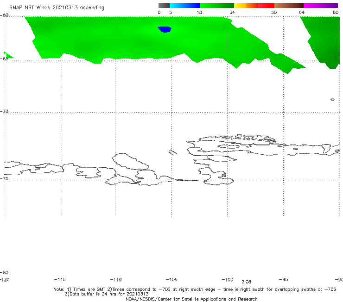The width and height of the screenshot is (343, 302).
Task: Click the color scale label '50'
Action: tap(274, 12)
